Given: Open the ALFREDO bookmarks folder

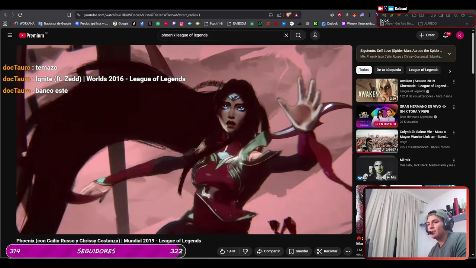Looking at the screenshot, I should [x=428, y=23].
